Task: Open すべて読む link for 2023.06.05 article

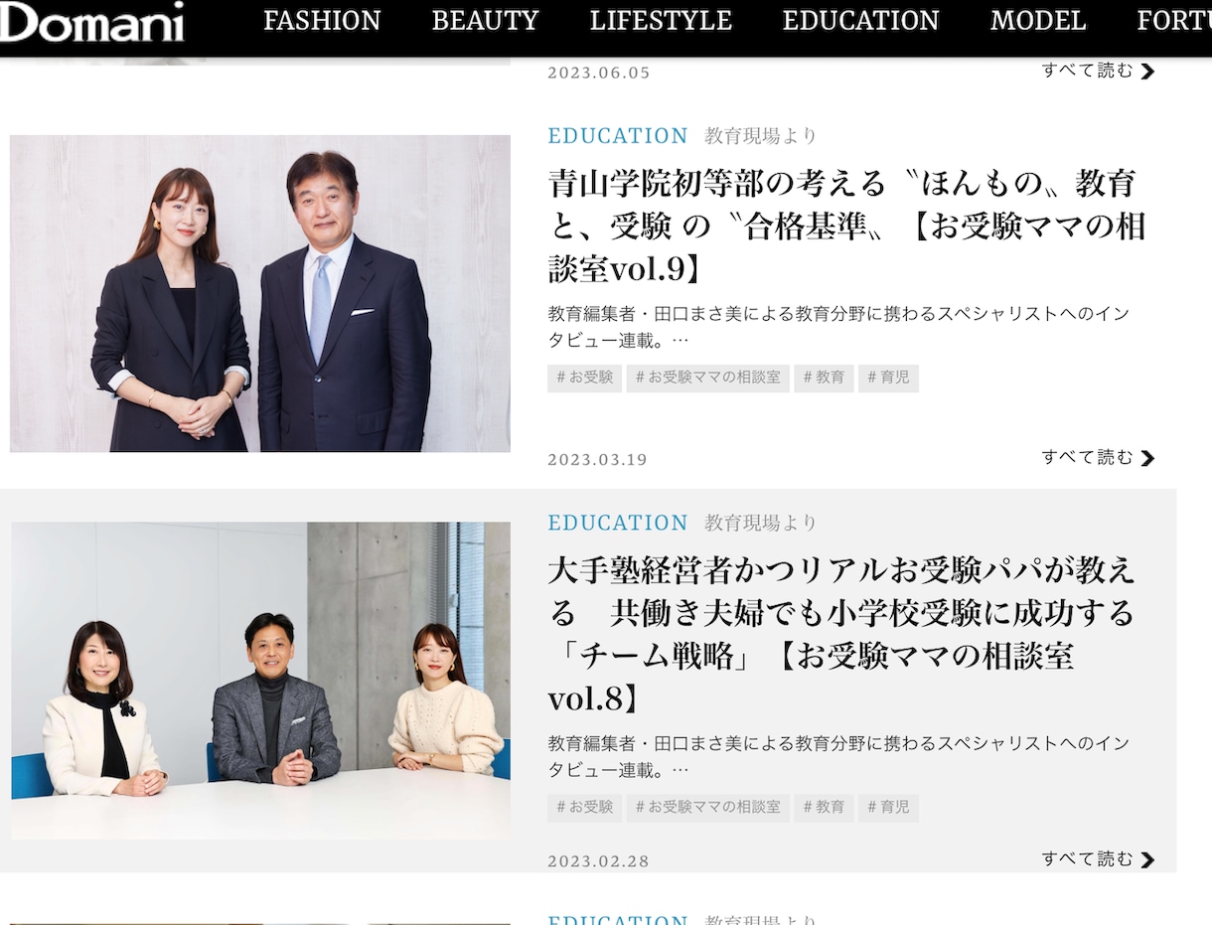Action: (x=1098, y=71)
